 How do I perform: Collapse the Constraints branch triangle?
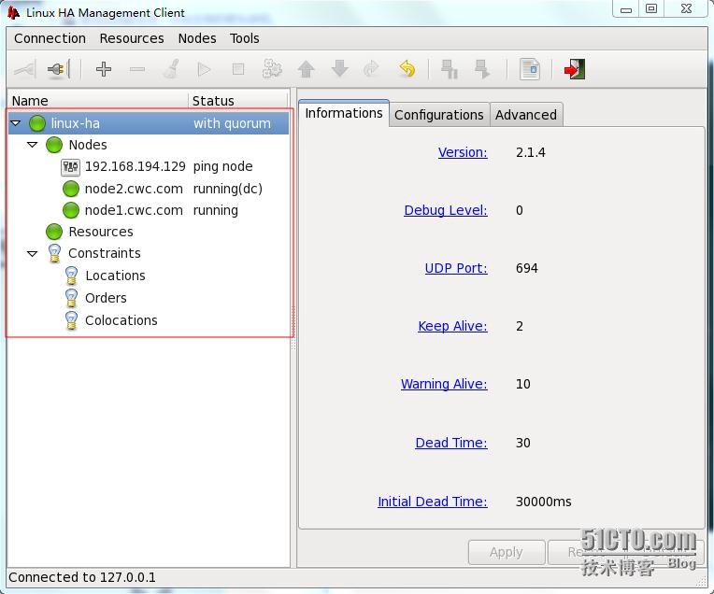coord(33,253)
